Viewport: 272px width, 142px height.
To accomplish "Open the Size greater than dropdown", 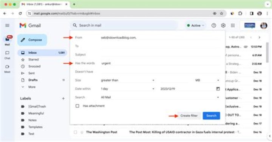I will (x=128, y=80).
